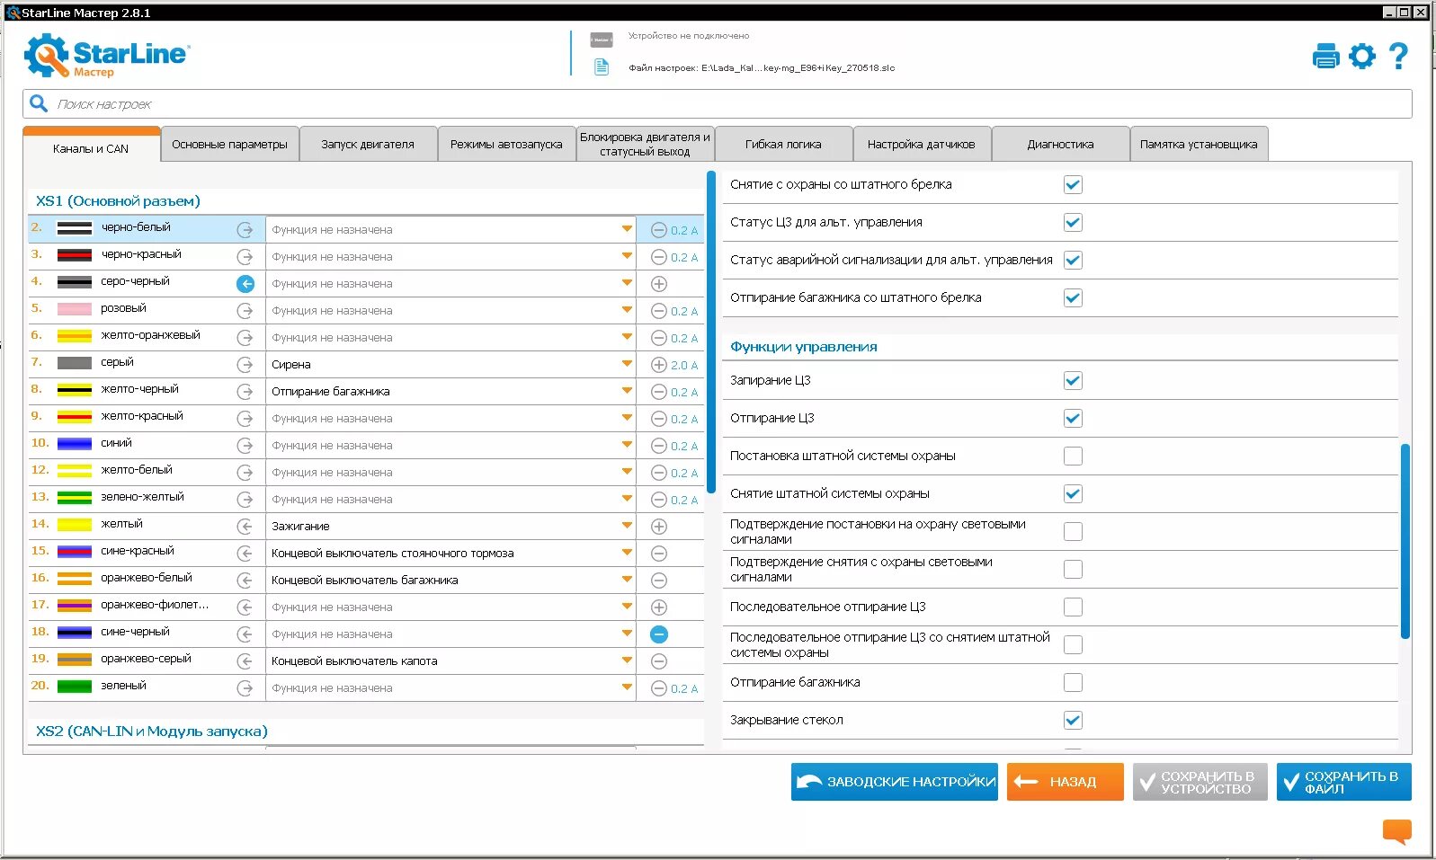
Task: Open Концевой выключатель капота dropdown
Action: [x=451, y=661]
